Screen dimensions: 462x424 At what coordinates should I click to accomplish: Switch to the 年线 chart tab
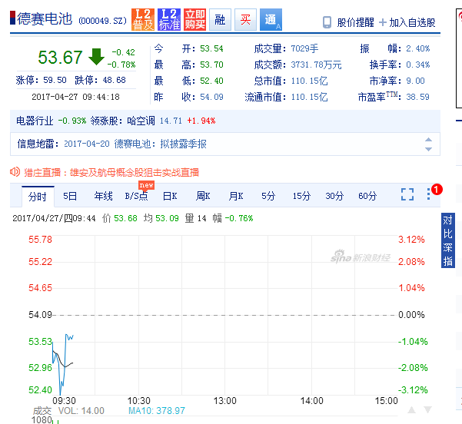pos(103,196)
